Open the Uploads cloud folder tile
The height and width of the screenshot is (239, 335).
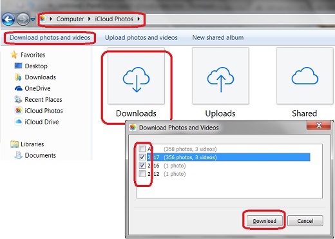[x=220, y=76]
